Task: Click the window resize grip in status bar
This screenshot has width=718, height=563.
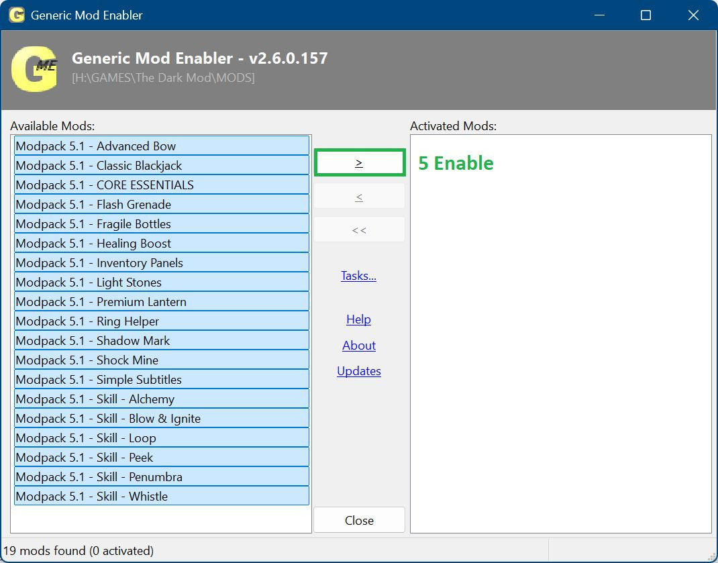Action: pos(711,556)
